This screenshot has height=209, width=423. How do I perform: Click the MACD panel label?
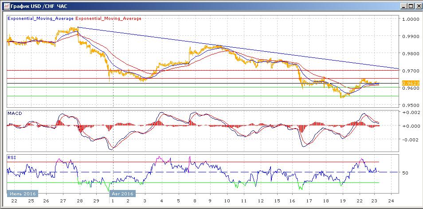click(x=14, y=114)
